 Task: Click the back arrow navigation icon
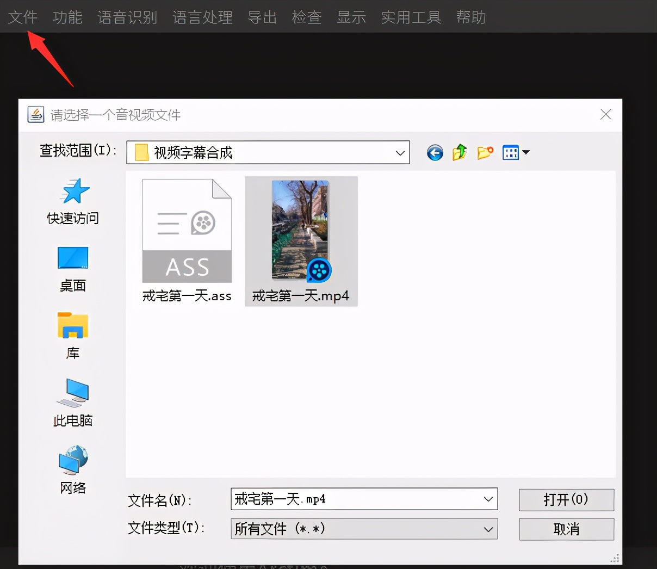[435, 153]
